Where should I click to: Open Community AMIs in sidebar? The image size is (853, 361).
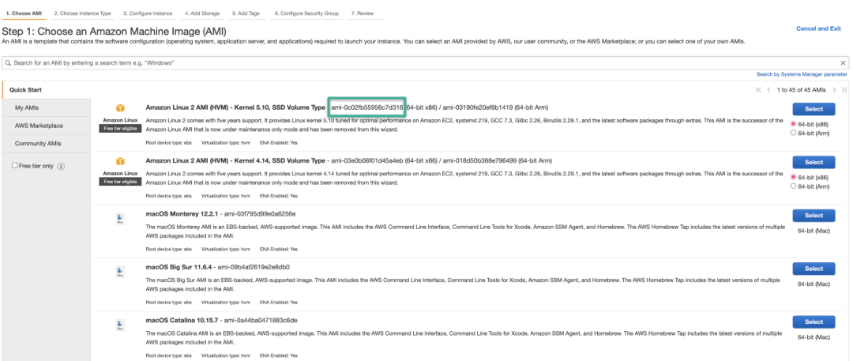point(47,144)
